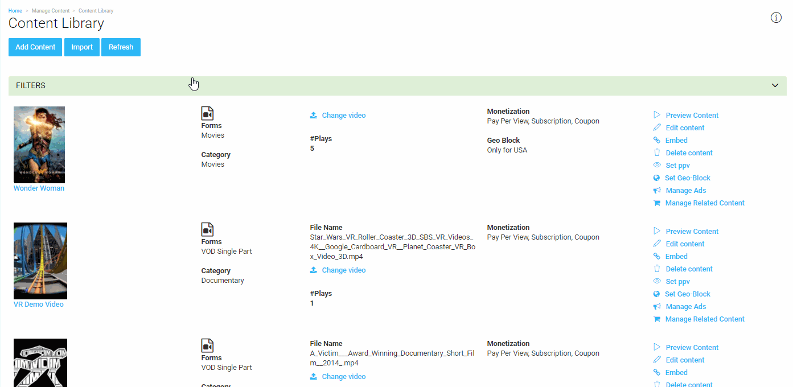Click the Documentary category value

(x=223, y=281)
